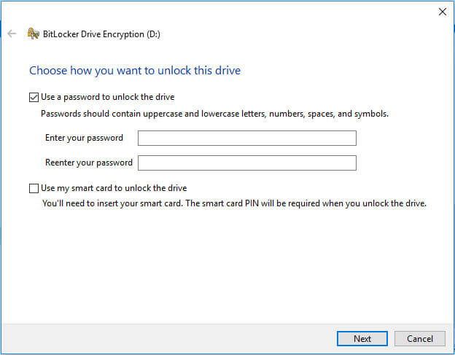The height and width of the screenshot is (355, 455).
Task: Click the back arrow in the title bar
Action: coord(12,34)
